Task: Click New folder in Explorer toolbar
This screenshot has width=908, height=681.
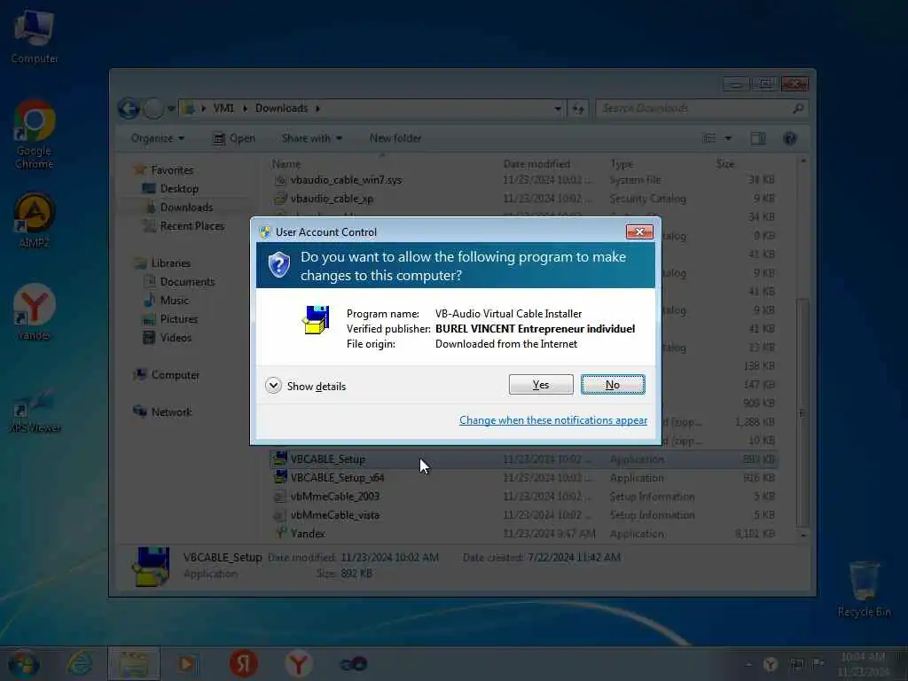Action: (395, 138)
